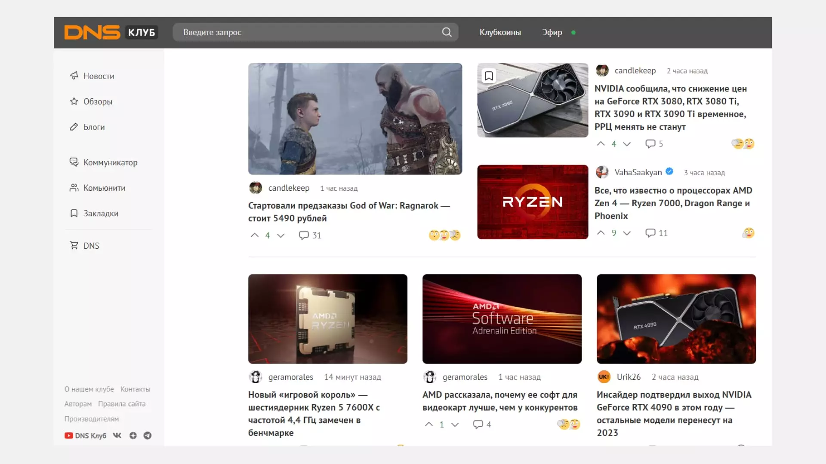826x464 pixels.
Task: Open Закладки in the sidebar
Action: tap(101, 213)
